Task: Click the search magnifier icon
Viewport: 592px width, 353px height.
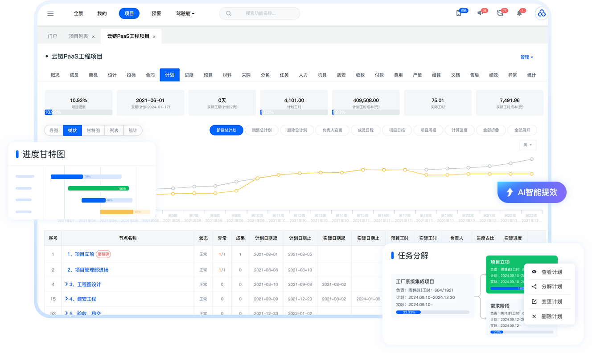Action: (x=229, y=13)
